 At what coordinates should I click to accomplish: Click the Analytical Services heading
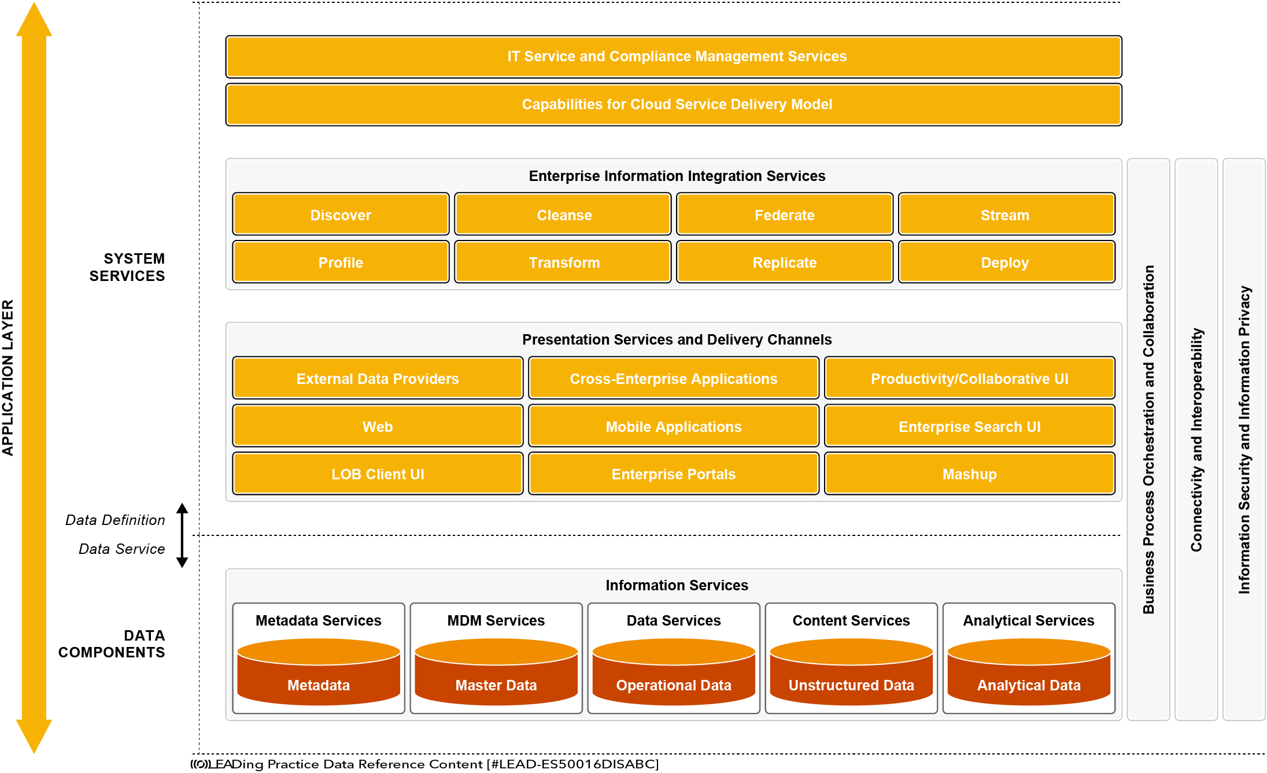(x=1029, y=620)
